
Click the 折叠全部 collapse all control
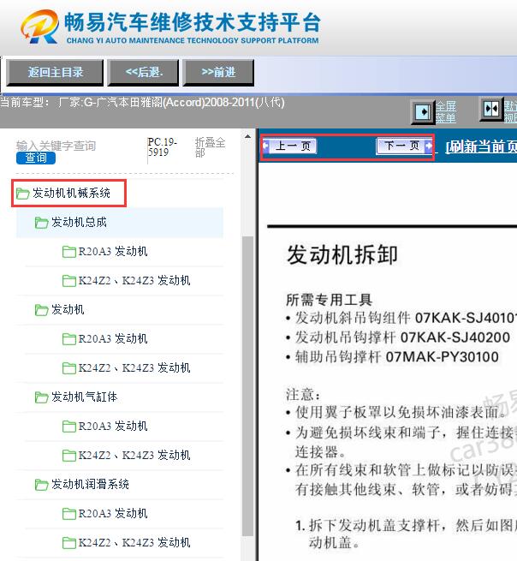click(210, 147)
